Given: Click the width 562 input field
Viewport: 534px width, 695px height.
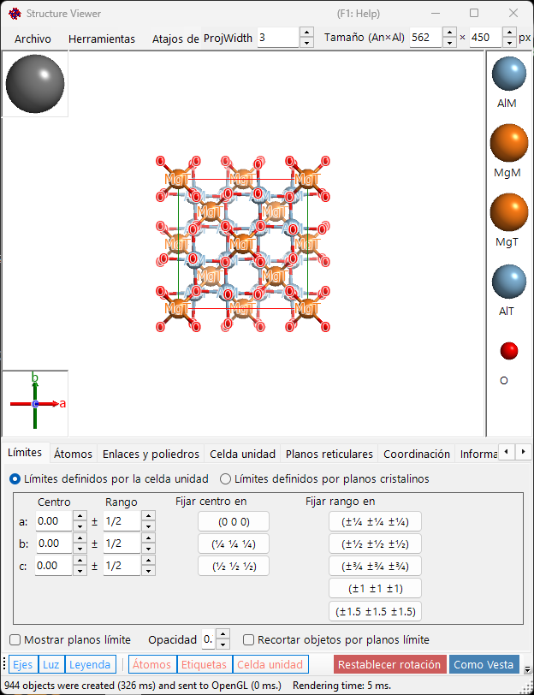Looking at the screenshot, I should pyautogui.click(x=425, y=38).
